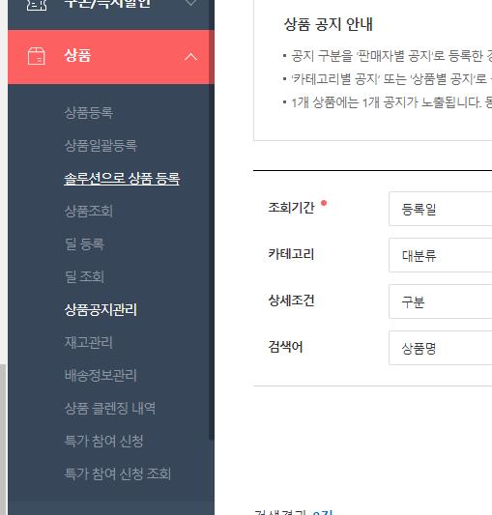Click the 카테고리 label

click(x=291, y=254)
